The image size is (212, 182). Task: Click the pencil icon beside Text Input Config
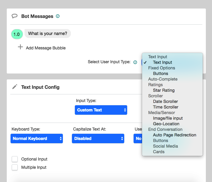(15, 87)
